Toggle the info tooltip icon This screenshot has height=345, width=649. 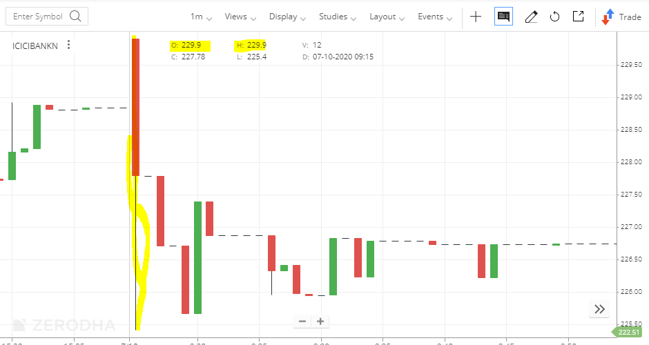(x=504, y=17)
